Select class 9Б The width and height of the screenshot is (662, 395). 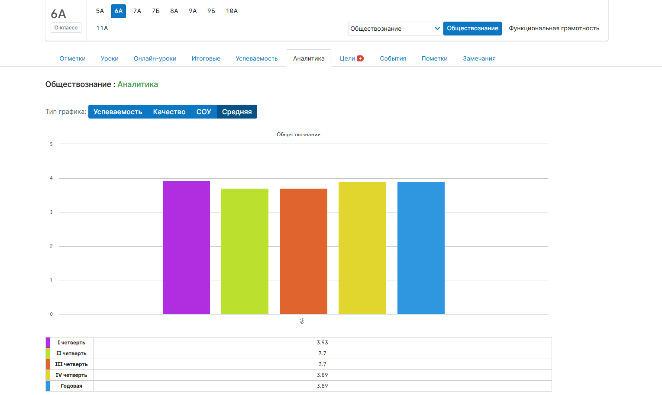[x=211, y=11]
